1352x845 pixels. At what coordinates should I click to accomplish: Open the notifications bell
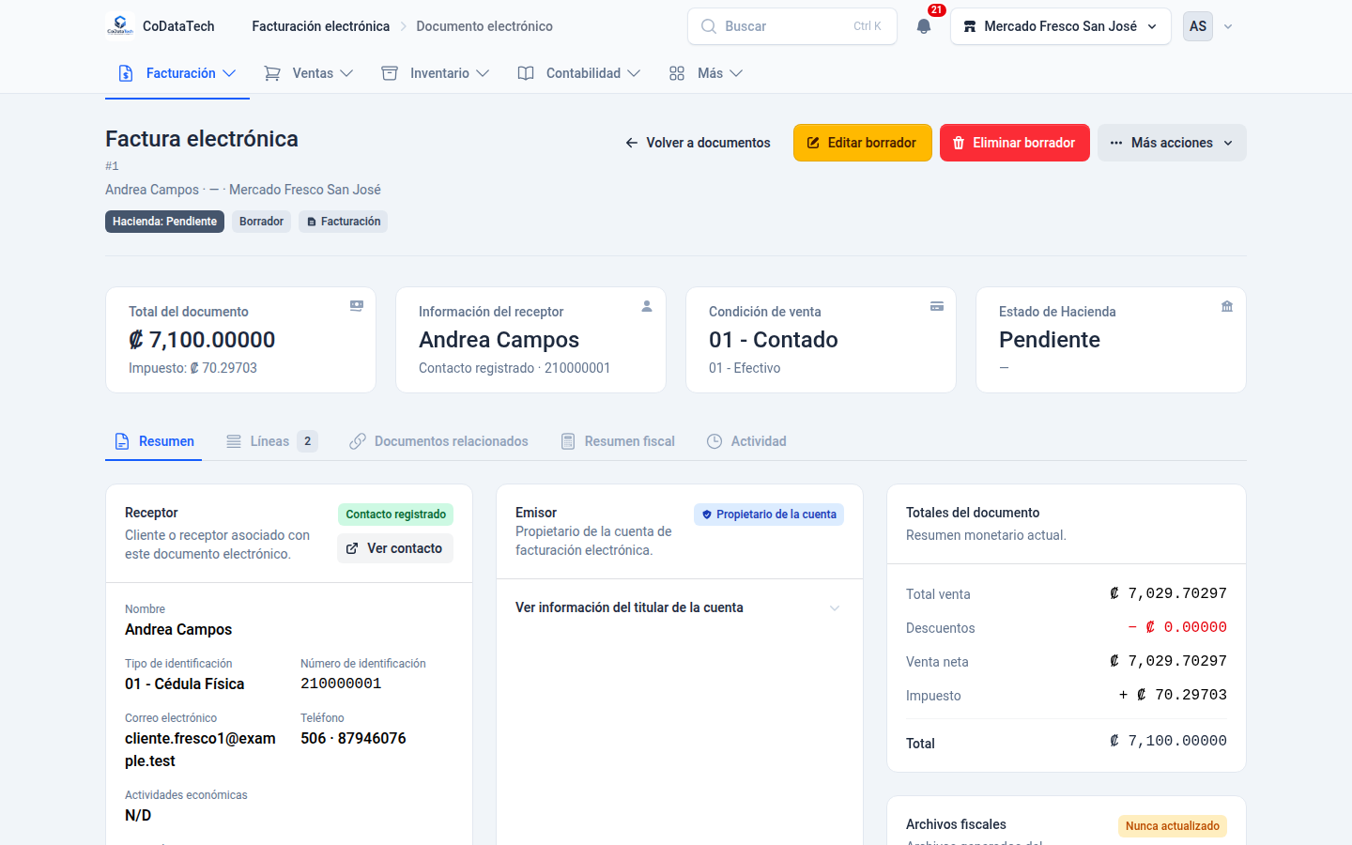point(924,26)
